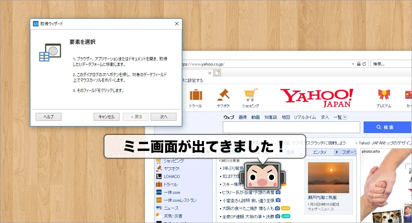Click the camera icon beside 小室圭さん説明 headline
The width and height of the screenshot is (412, 223).
[278, 200]
